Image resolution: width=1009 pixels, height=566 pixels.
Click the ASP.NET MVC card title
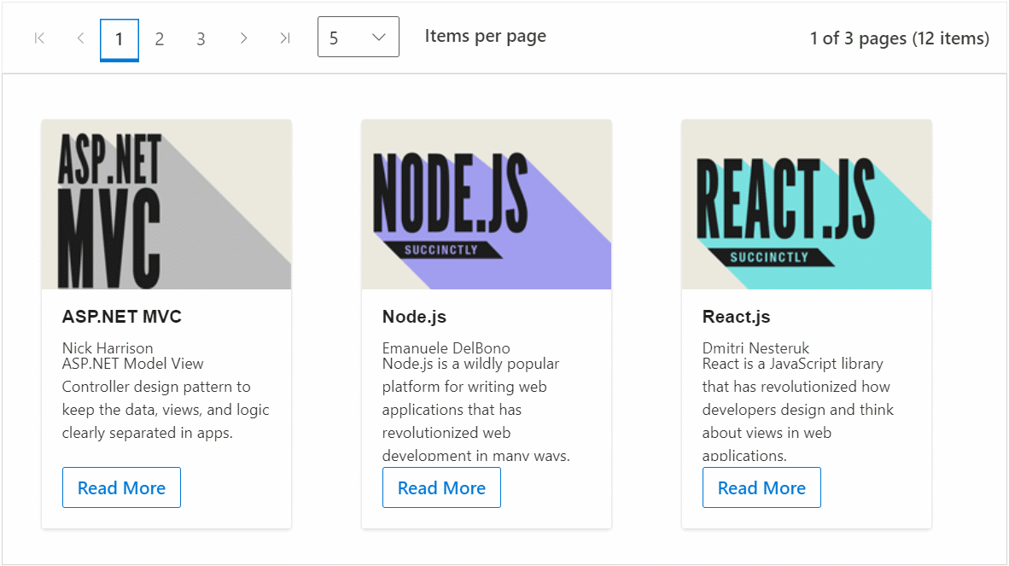pyautogui.click(x=121, y=317)
